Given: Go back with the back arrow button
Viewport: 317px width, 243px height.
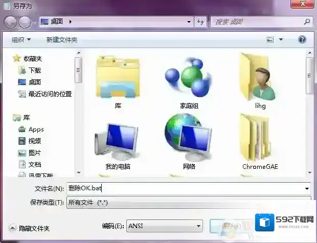Looking at the screenshot, I should pyautogui.click(x=11, y=22).
